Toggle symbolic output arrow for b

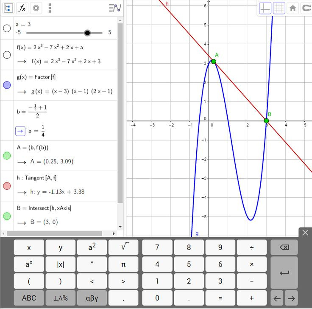(20, 131)
